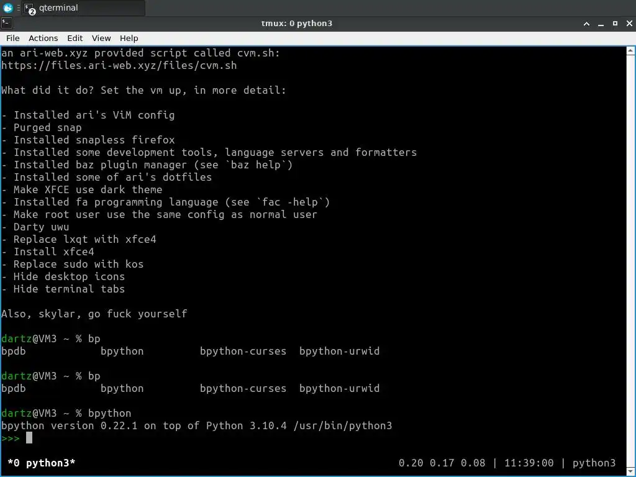This screenshot has height=477, width=636.
Task: Click the 'Hide terminal tabs' line
Action: 63,289
